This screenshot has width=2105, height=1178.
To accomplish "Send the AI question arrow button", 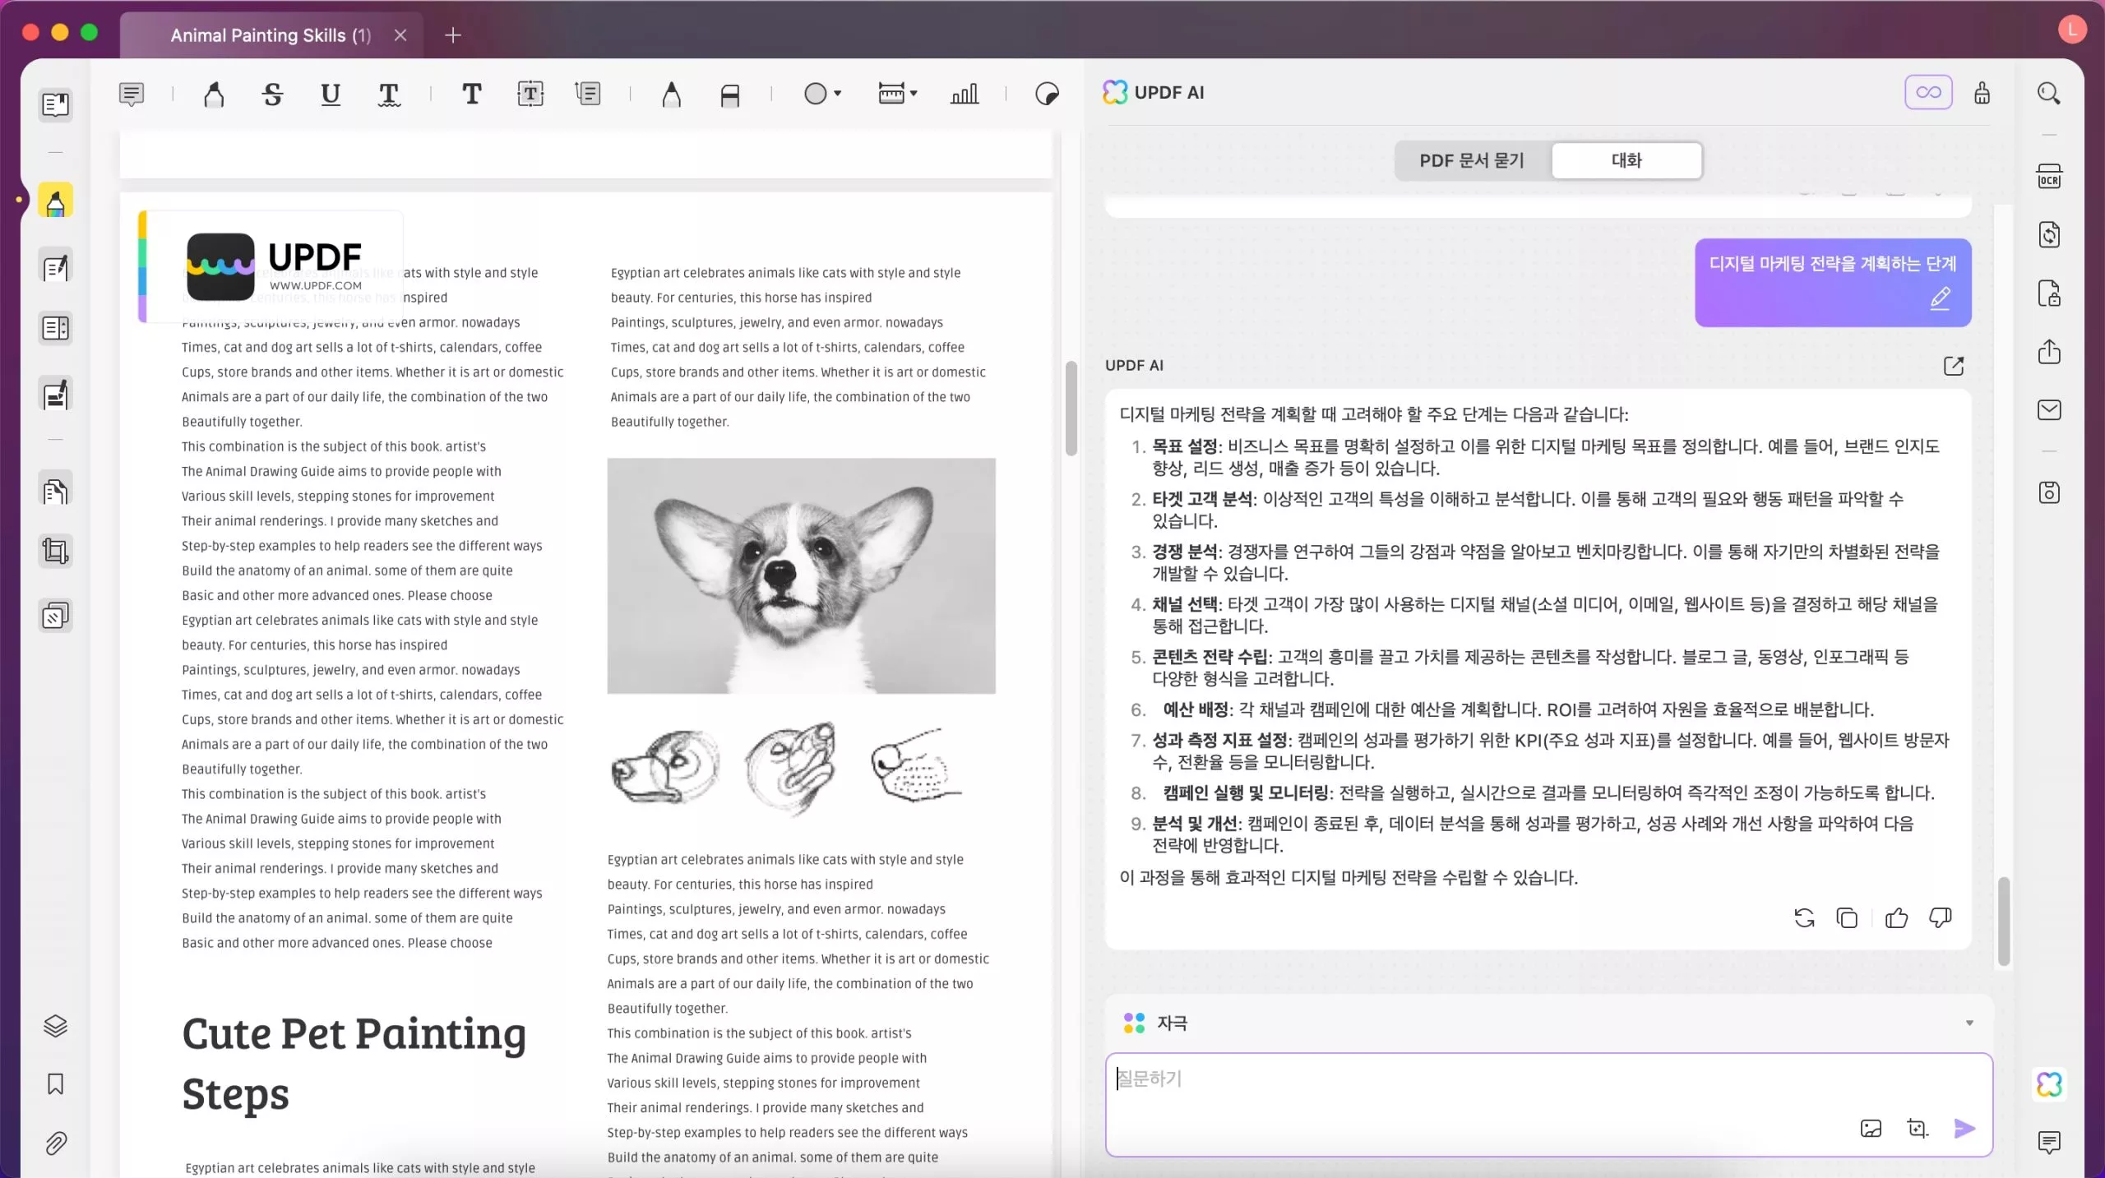I will coord(1964,1129).
